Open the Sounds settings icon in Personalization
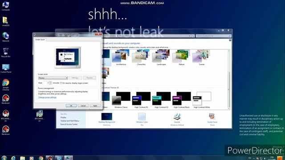 click(177, 119)
